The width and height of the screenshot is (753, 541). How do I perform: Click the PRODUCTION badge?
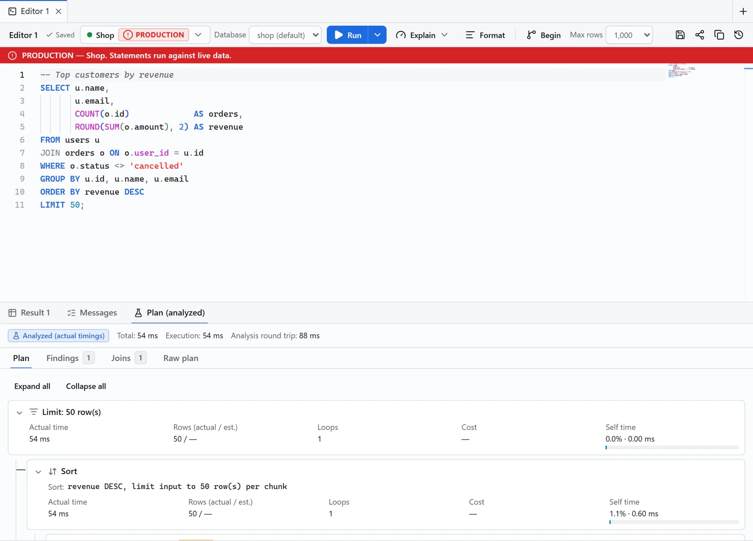154,35
